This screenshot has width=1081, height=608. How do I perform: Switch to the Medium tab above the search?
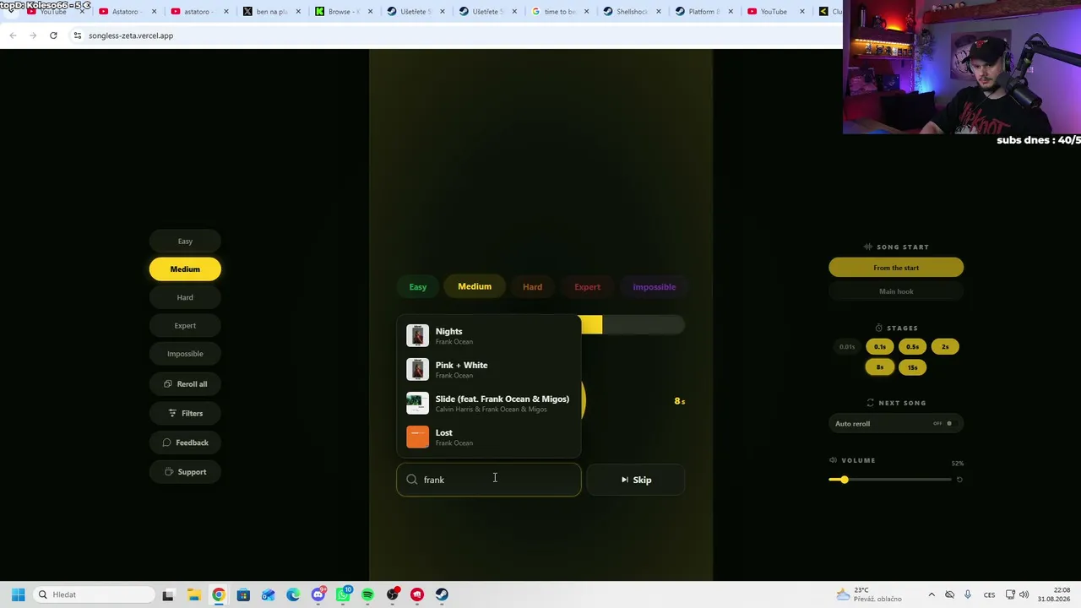[x=475, y=287]
